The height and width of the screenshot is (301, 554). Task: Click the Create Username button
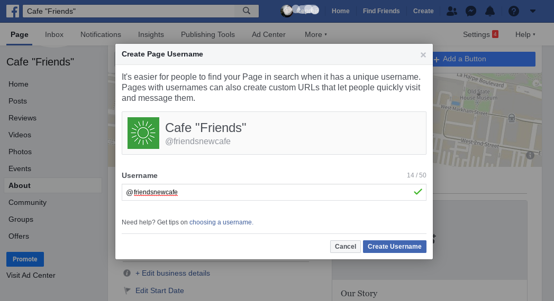394,247
